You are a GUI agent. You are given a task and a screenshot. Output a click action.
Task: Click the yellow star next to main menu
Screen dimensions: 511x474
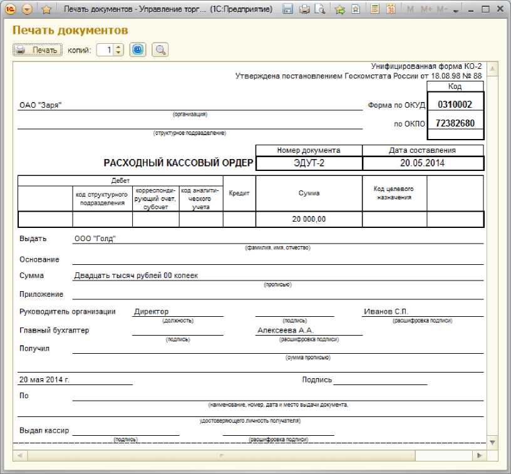[46, 9]
